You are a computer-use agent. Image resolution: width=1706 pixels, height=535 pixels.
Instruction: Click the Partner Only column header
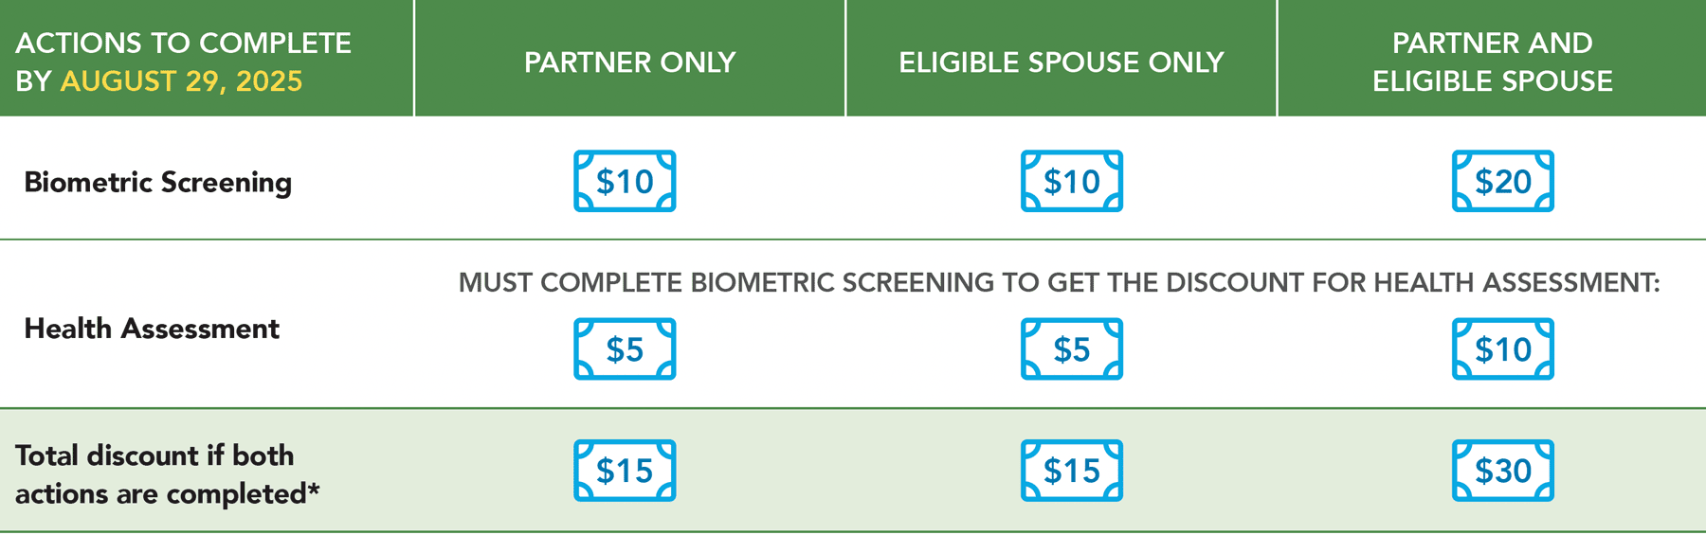coord(629,62)
